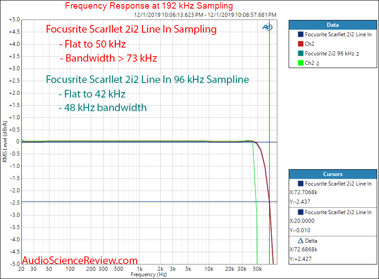The height and width of the screenshot is (279, 379).
Task: Click the cursor marker at 20 Hz on the 0 dB line
Action: [x=22, y=142]
